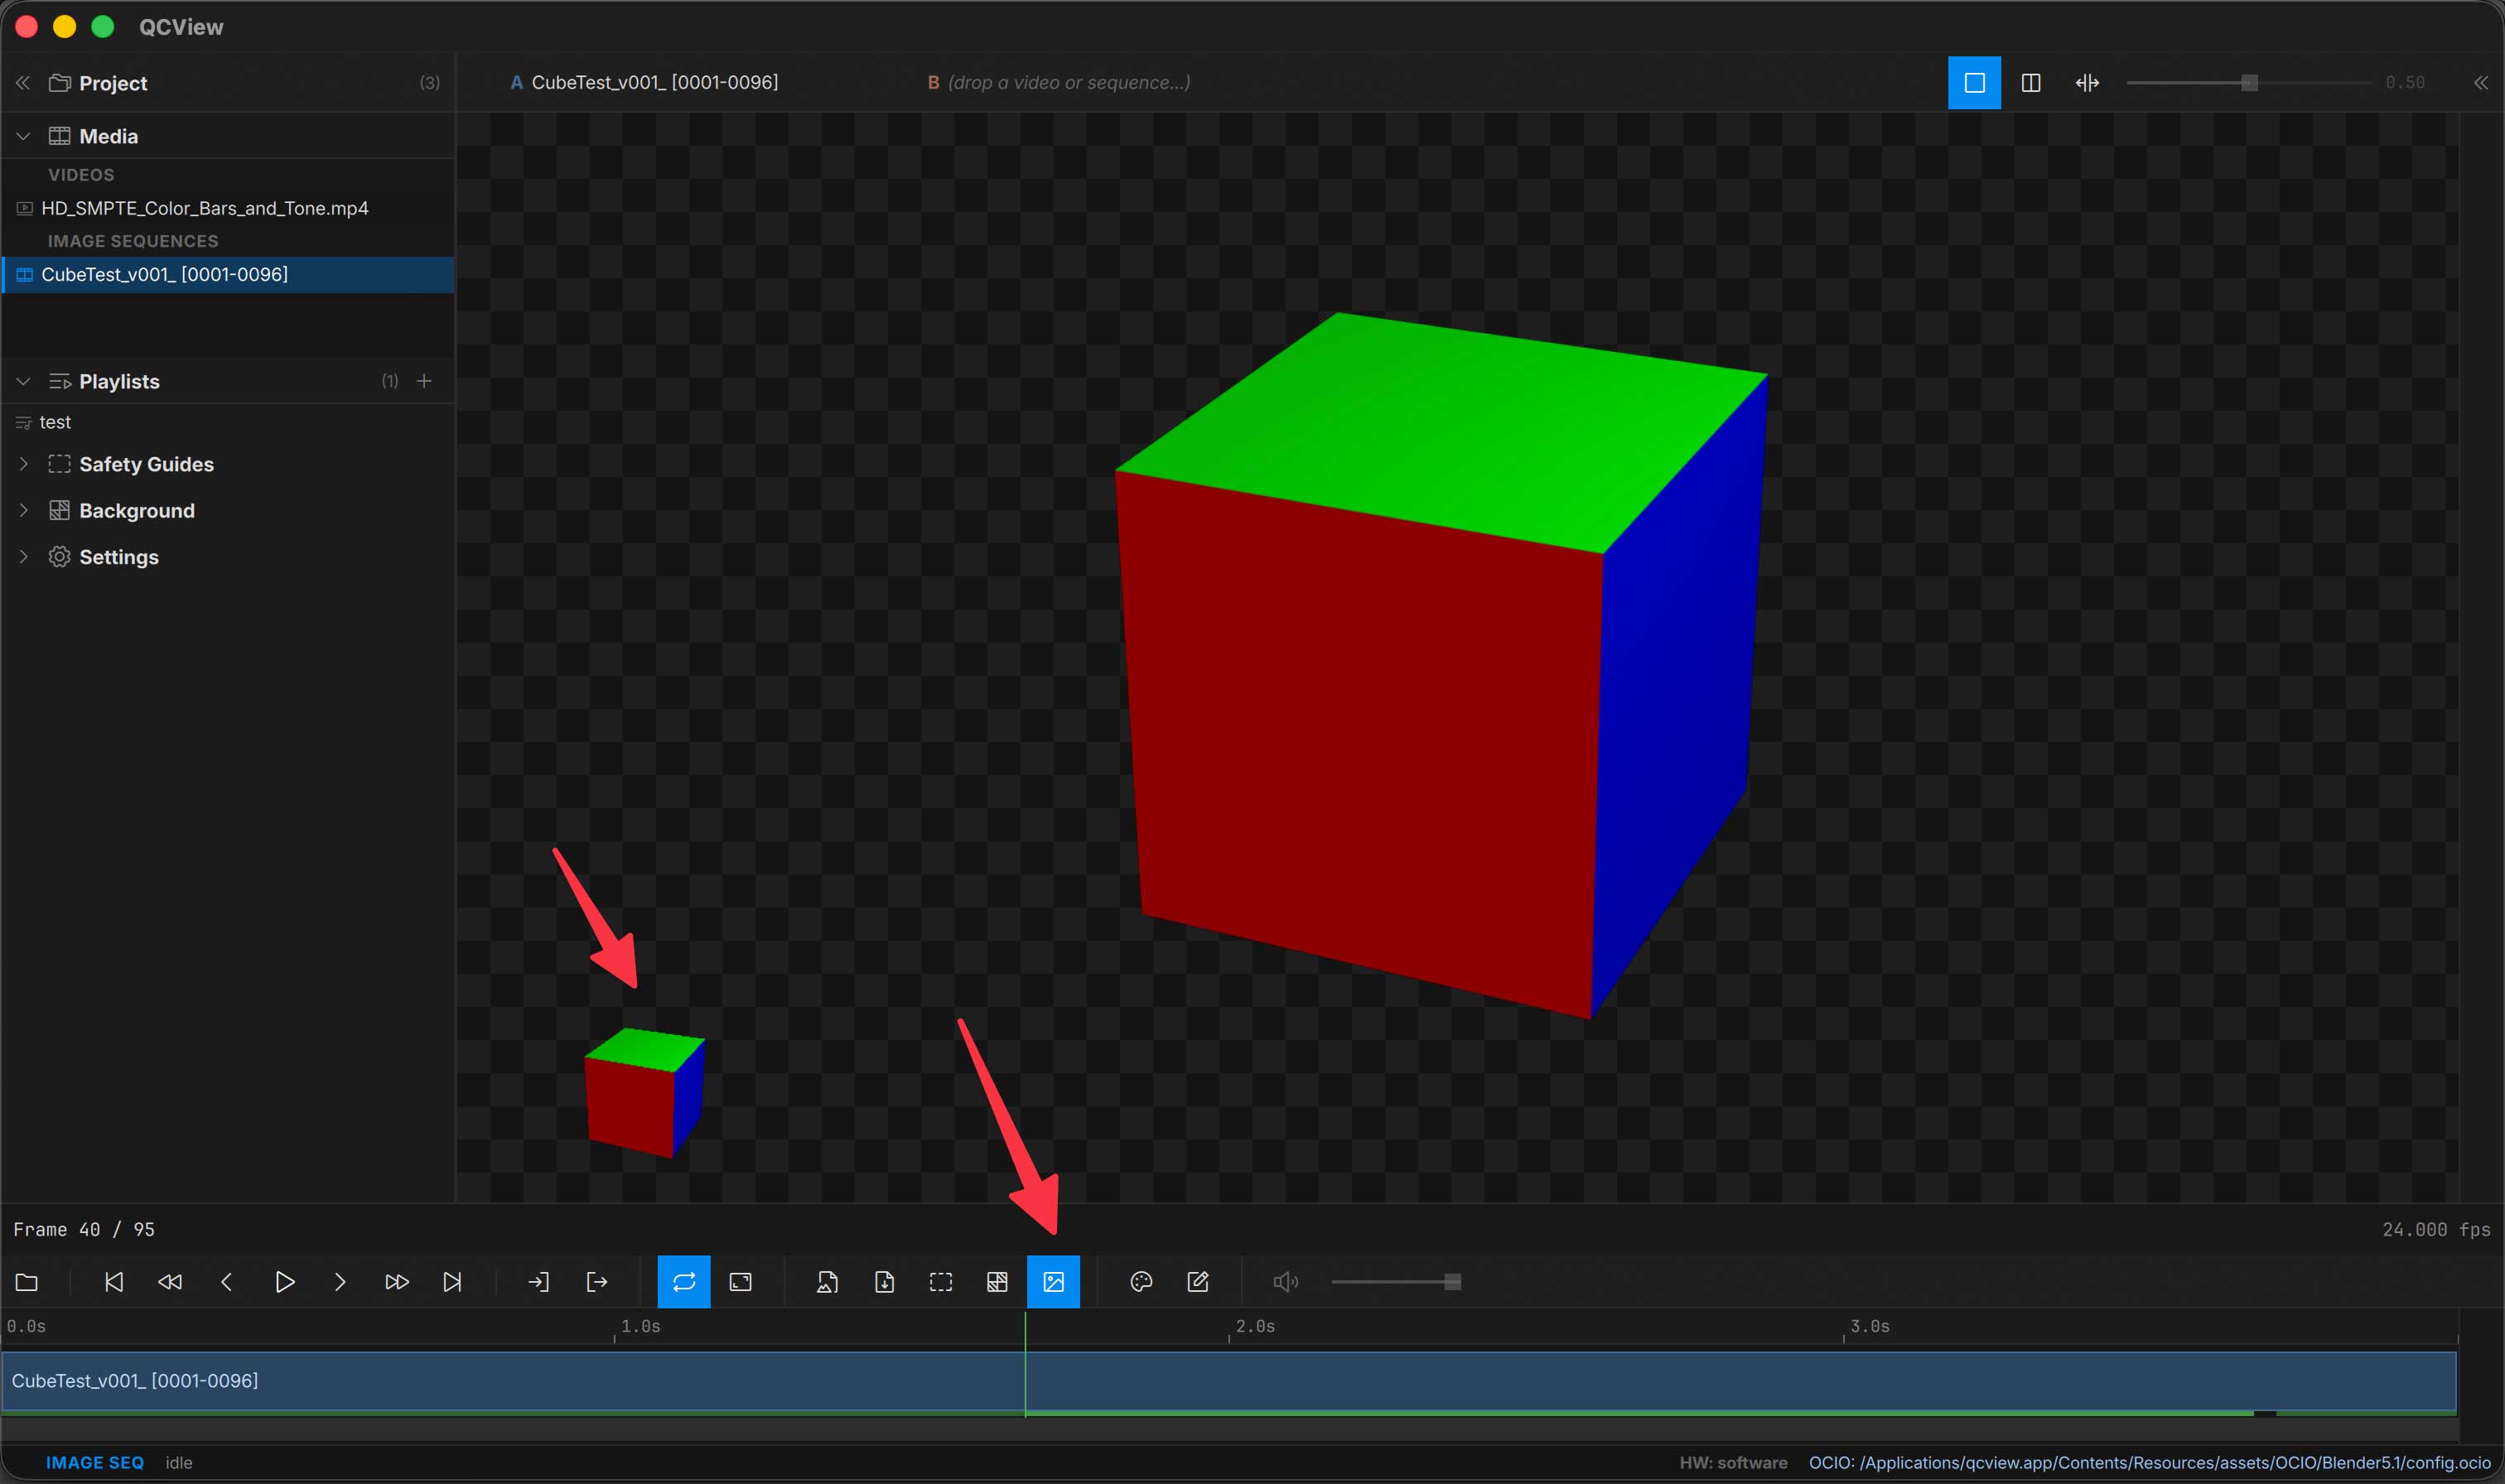Toggle the safety guides overlay icon
The height and width of the screenshot is (1484, 2505).
[x=941, y=1282]
